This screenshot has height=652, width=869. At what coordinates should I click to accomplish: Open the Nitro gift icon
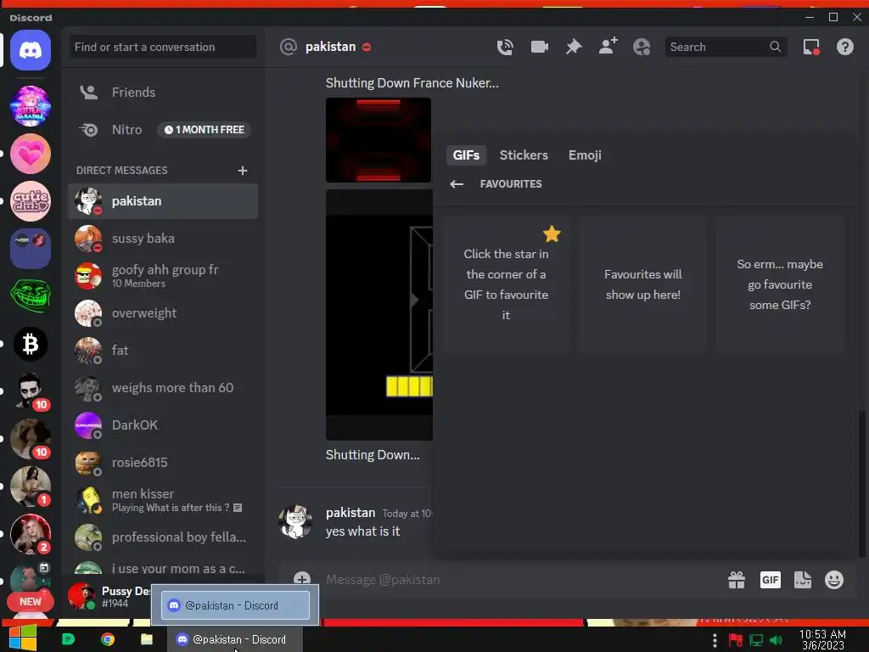click(737, 580)
